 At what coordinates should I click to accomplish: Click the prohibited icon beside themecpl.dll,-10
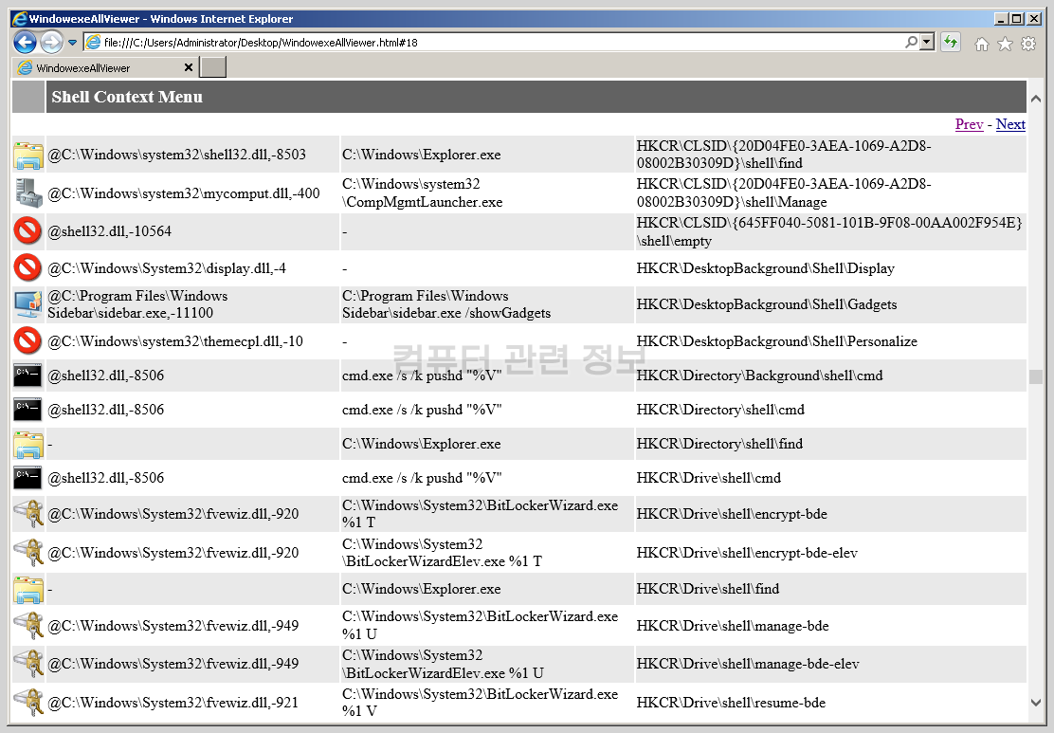tap(28, 341)
